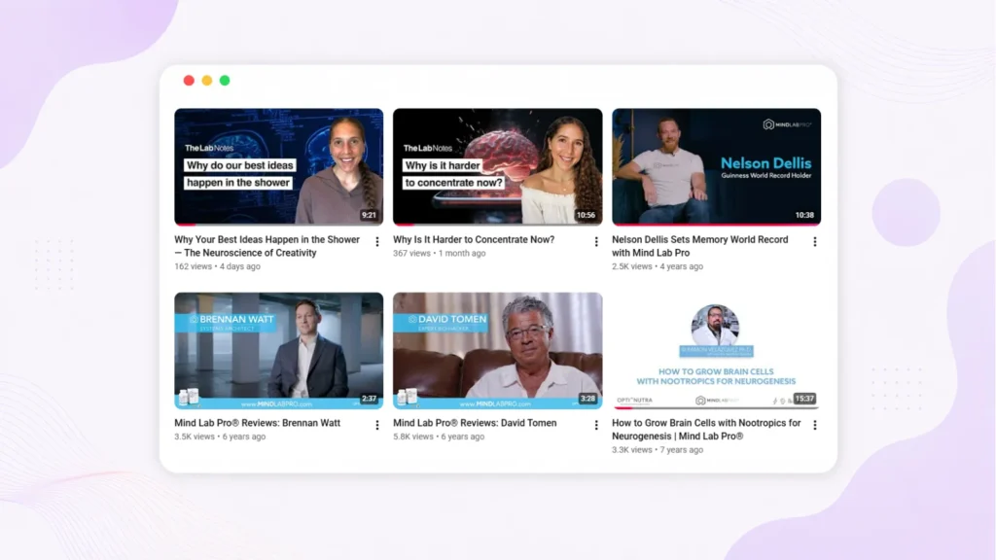The image size is (996, 560).
Task: Click the 15:37 duration badge
Action: pyautogui.click(x=804, y=399)
